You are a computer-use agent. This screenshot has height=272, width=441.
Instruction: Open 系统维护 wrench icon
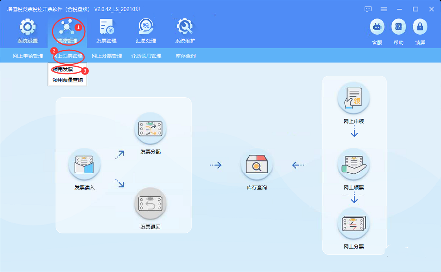[x=185, y=27]
